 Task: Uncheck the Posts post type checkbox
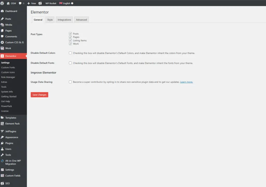(x=70, y=34)
